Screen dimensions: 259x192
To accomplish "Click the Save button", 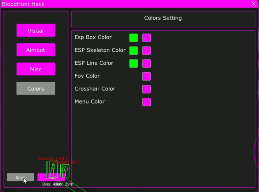I will [x=21, y=177].
